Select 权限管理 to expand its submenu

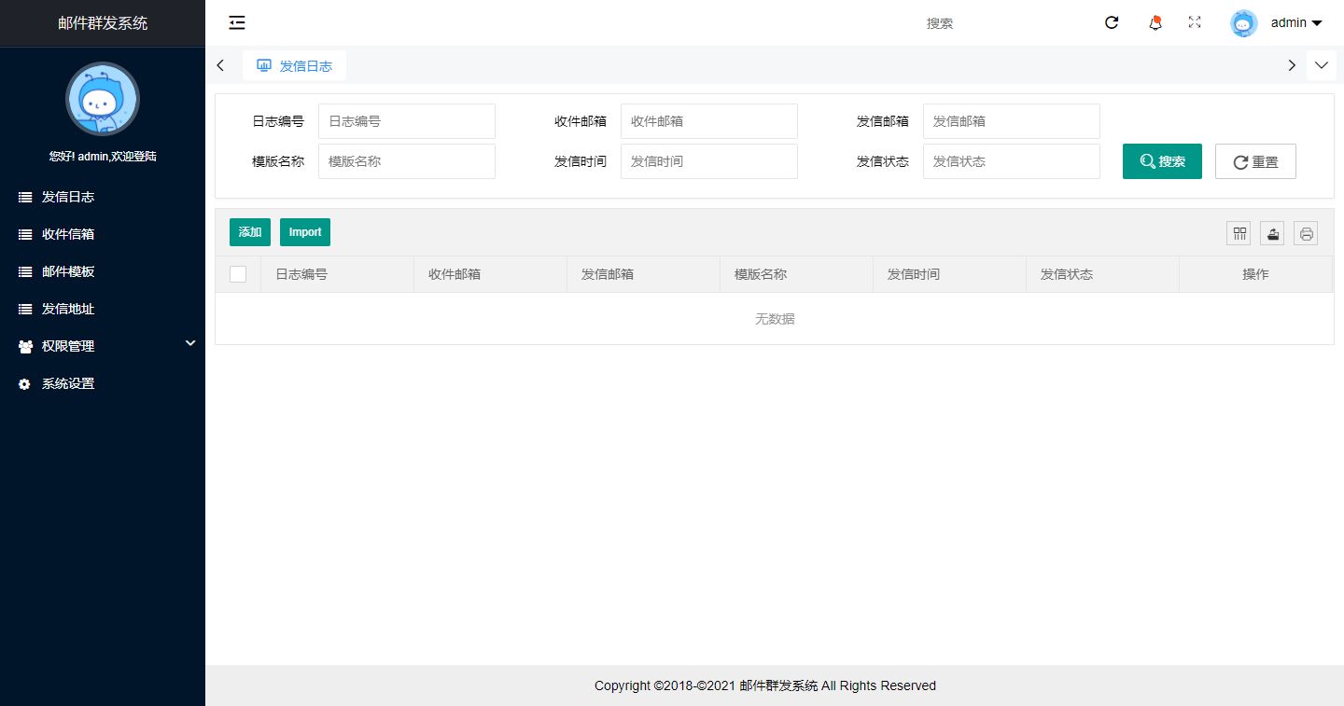(x=70, y=345)
